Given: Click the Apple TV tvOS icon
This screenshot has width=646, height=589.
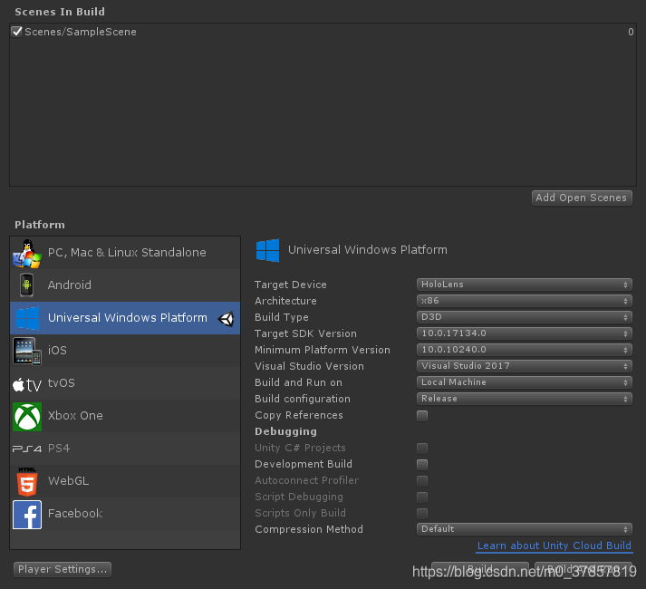Looking at the screenshot, I should 27,384.
